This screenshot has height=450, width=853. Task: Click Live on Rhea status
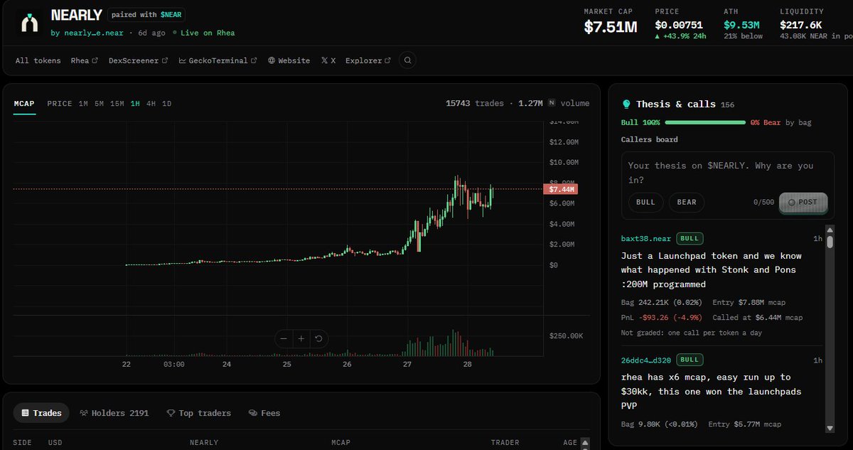pyautogui.click(x=203, y=33)
